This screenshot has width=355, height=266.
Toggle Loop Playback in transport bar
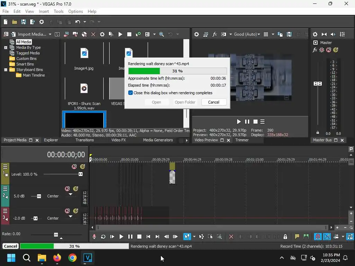coord(103,237)
